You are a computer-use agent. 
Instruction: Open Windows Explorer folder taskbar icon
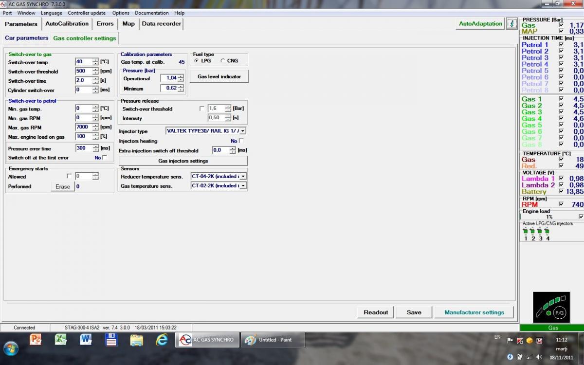(x=136, y=340)
